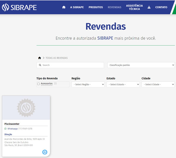Open the 'A SIBRAPE' menu item
This screenshot has height=158, width=176.
[77, 7]
